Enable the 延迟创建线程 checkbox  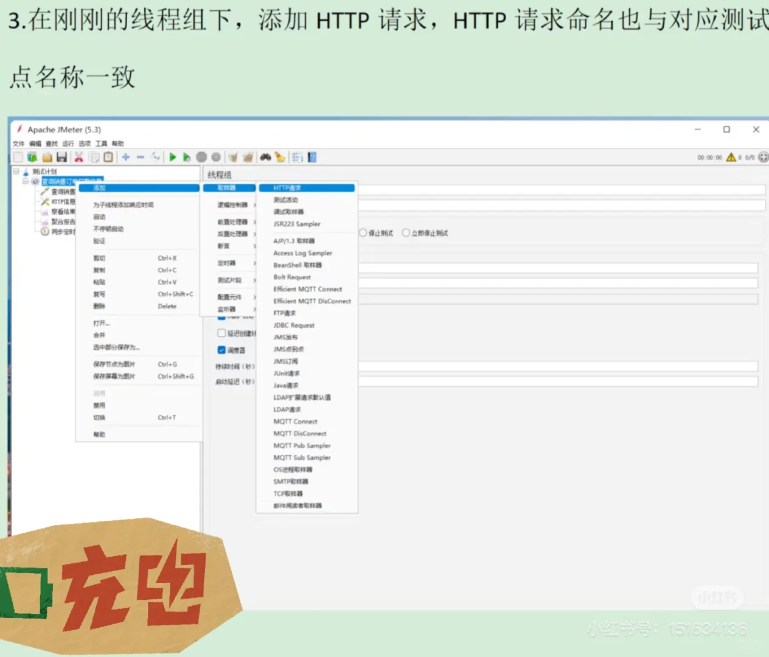(x=221, y=333)
